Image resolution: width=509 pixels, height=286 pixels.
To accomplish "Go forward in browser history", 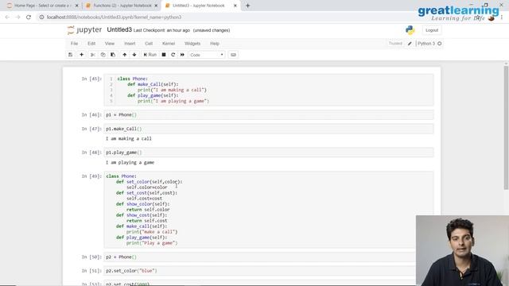I will (x=17, y=17).
